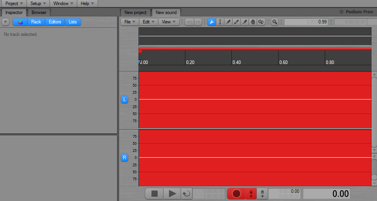This screenshot has width=377, height=201.
Task: Click the up arrow of vertical scrollbar
Action: tap(374, 75)
